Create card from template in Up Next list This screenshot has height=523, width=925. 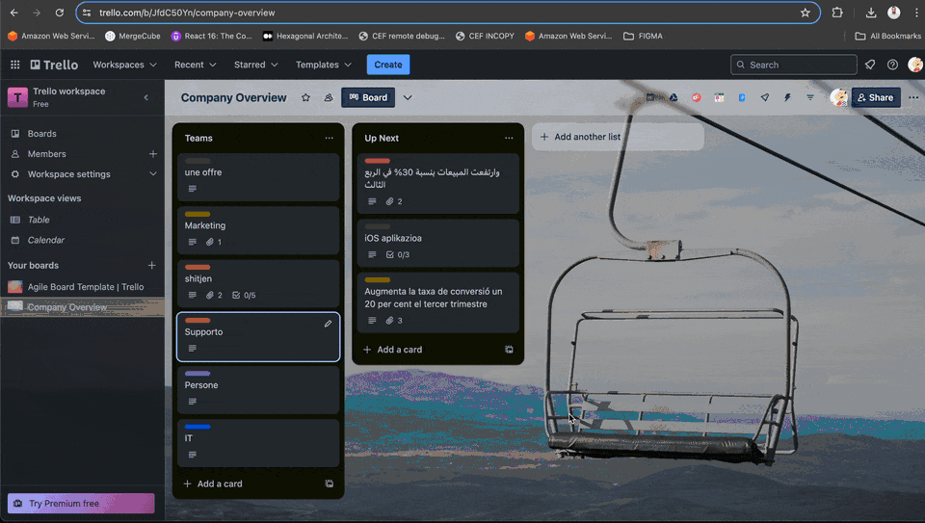(x=509, y=350)
